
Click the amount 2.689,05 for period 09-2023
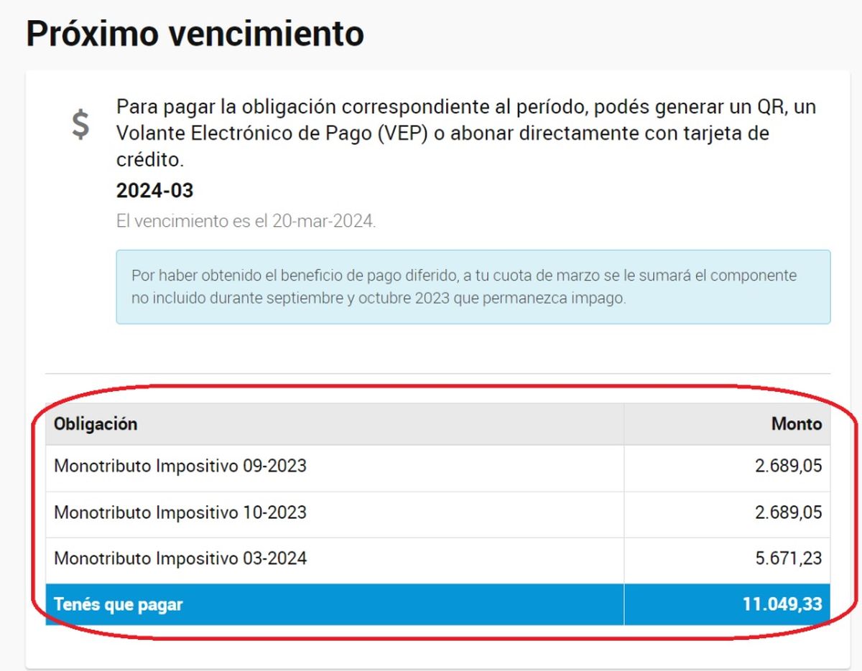[789, 466]
